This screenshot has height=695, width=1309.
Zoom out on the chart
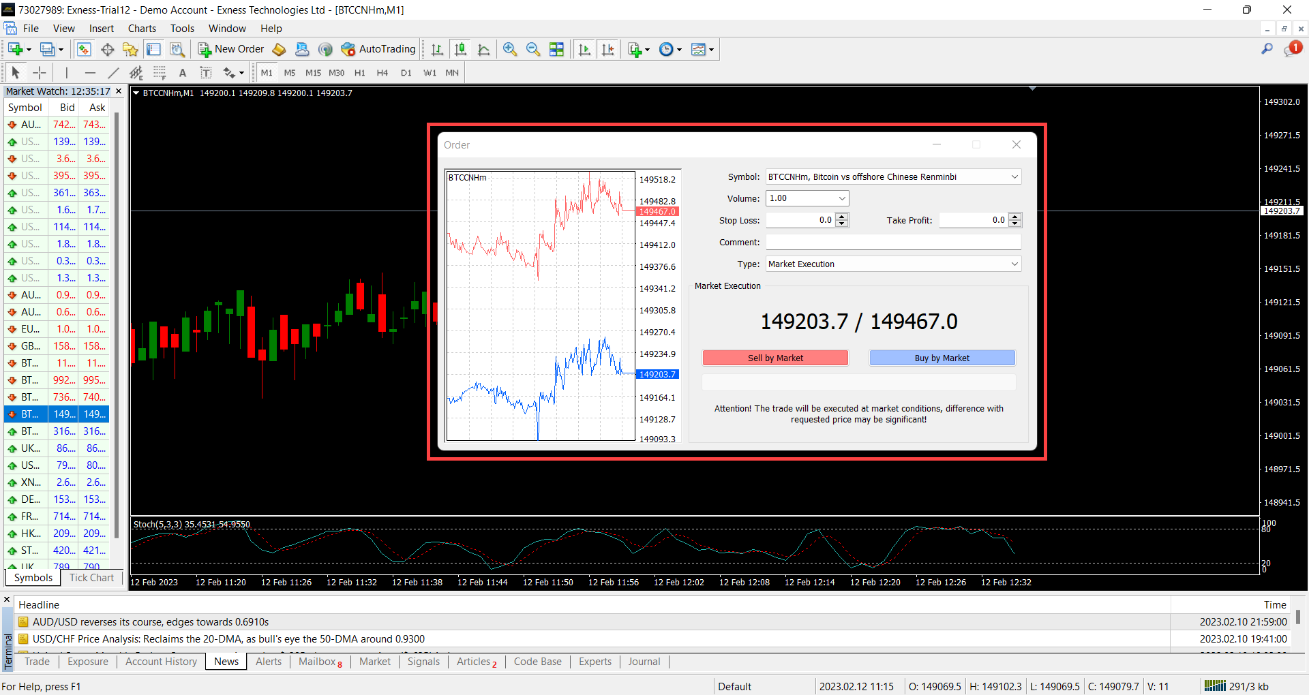[533, 49]
